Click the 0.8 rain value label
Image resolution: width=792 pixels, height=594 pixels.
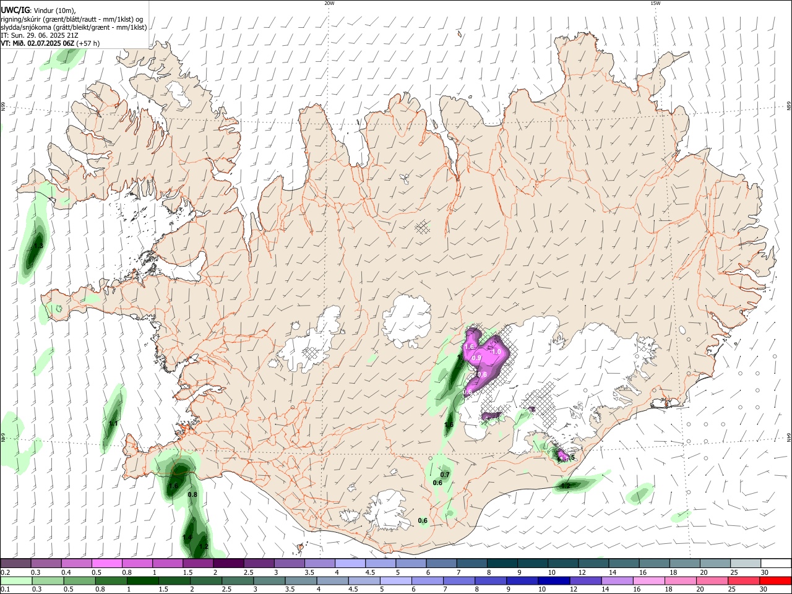point(192,495)
